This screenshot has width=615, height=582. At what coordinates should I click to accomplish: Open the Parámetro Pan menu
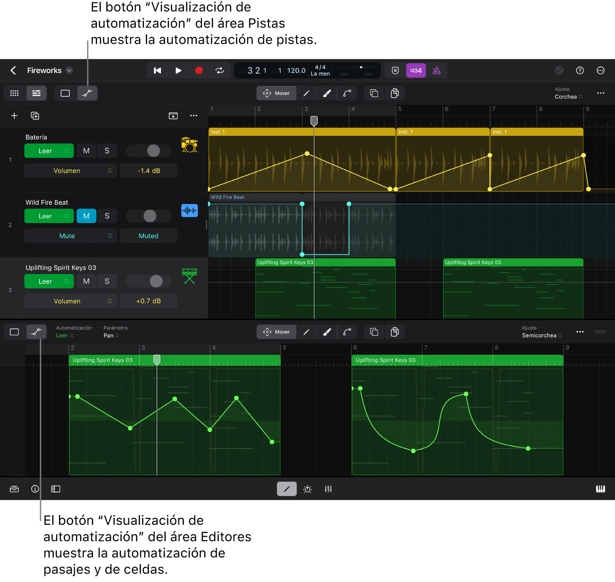[111, 335]
